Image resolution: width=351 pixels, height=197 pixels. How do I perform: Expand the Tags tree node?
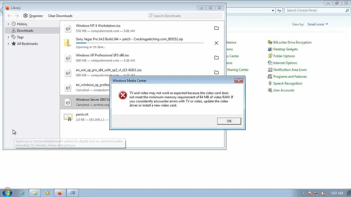pos(8,37)
